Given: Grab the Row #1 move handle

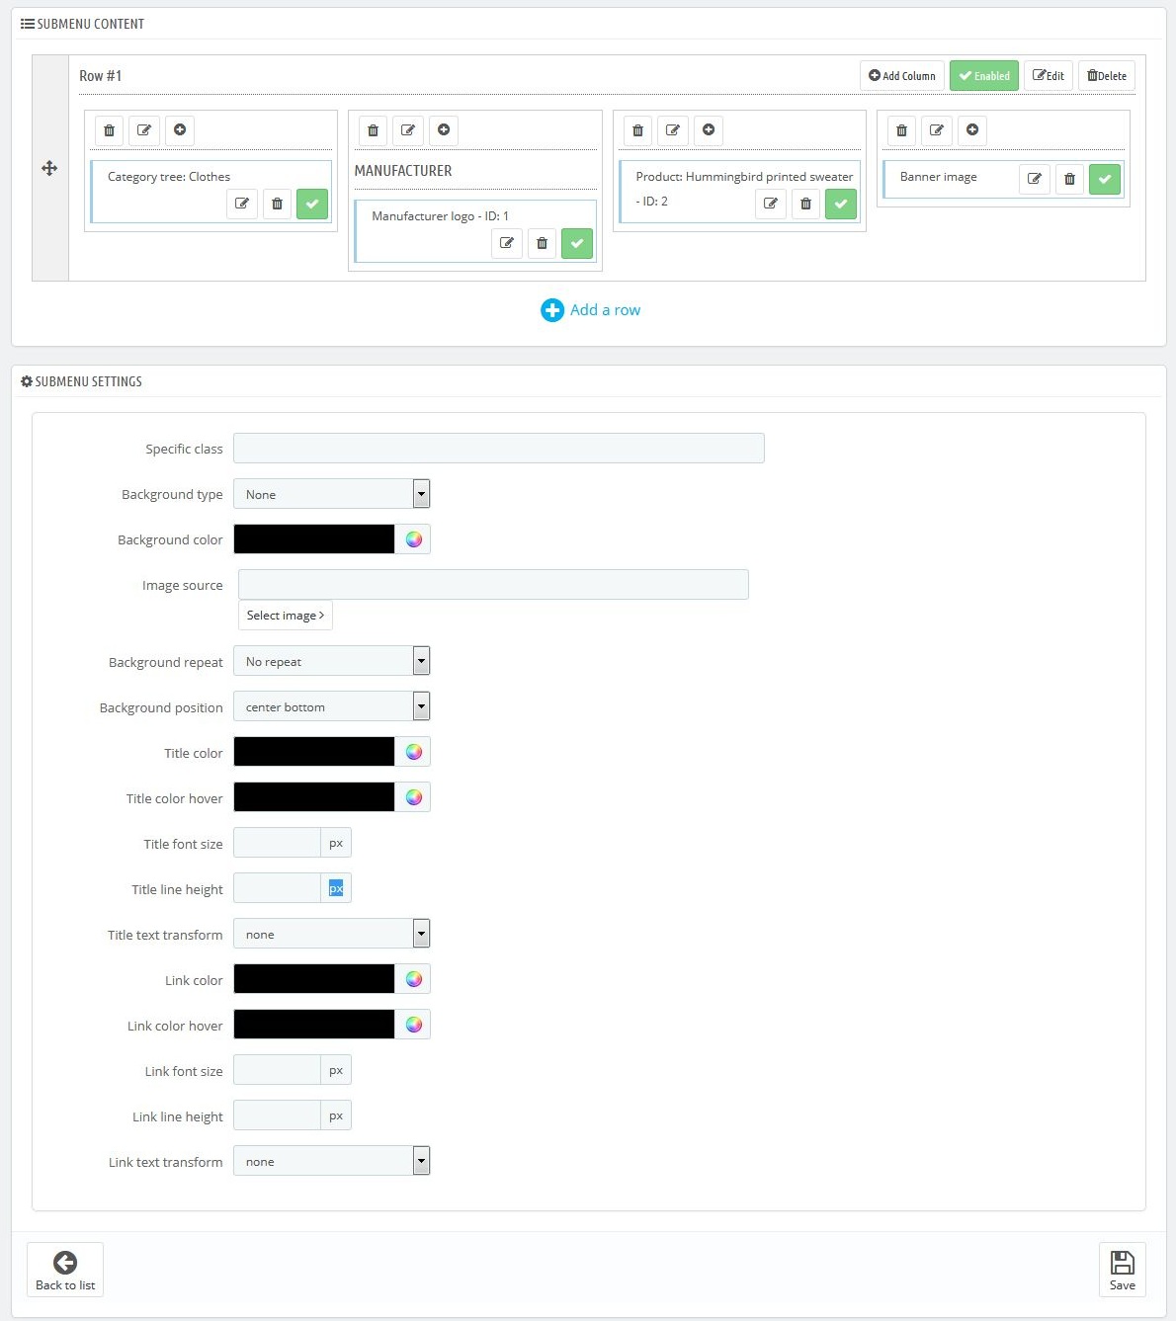Looking at the screenshot, I should [49, 168].
